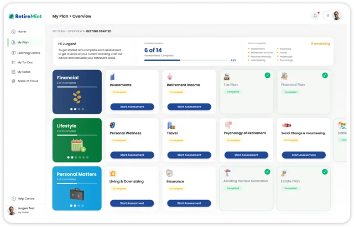This screenshot has height=227, width=354.
Task: Click the Areas of Focus target icon
Action: (13, 81)
